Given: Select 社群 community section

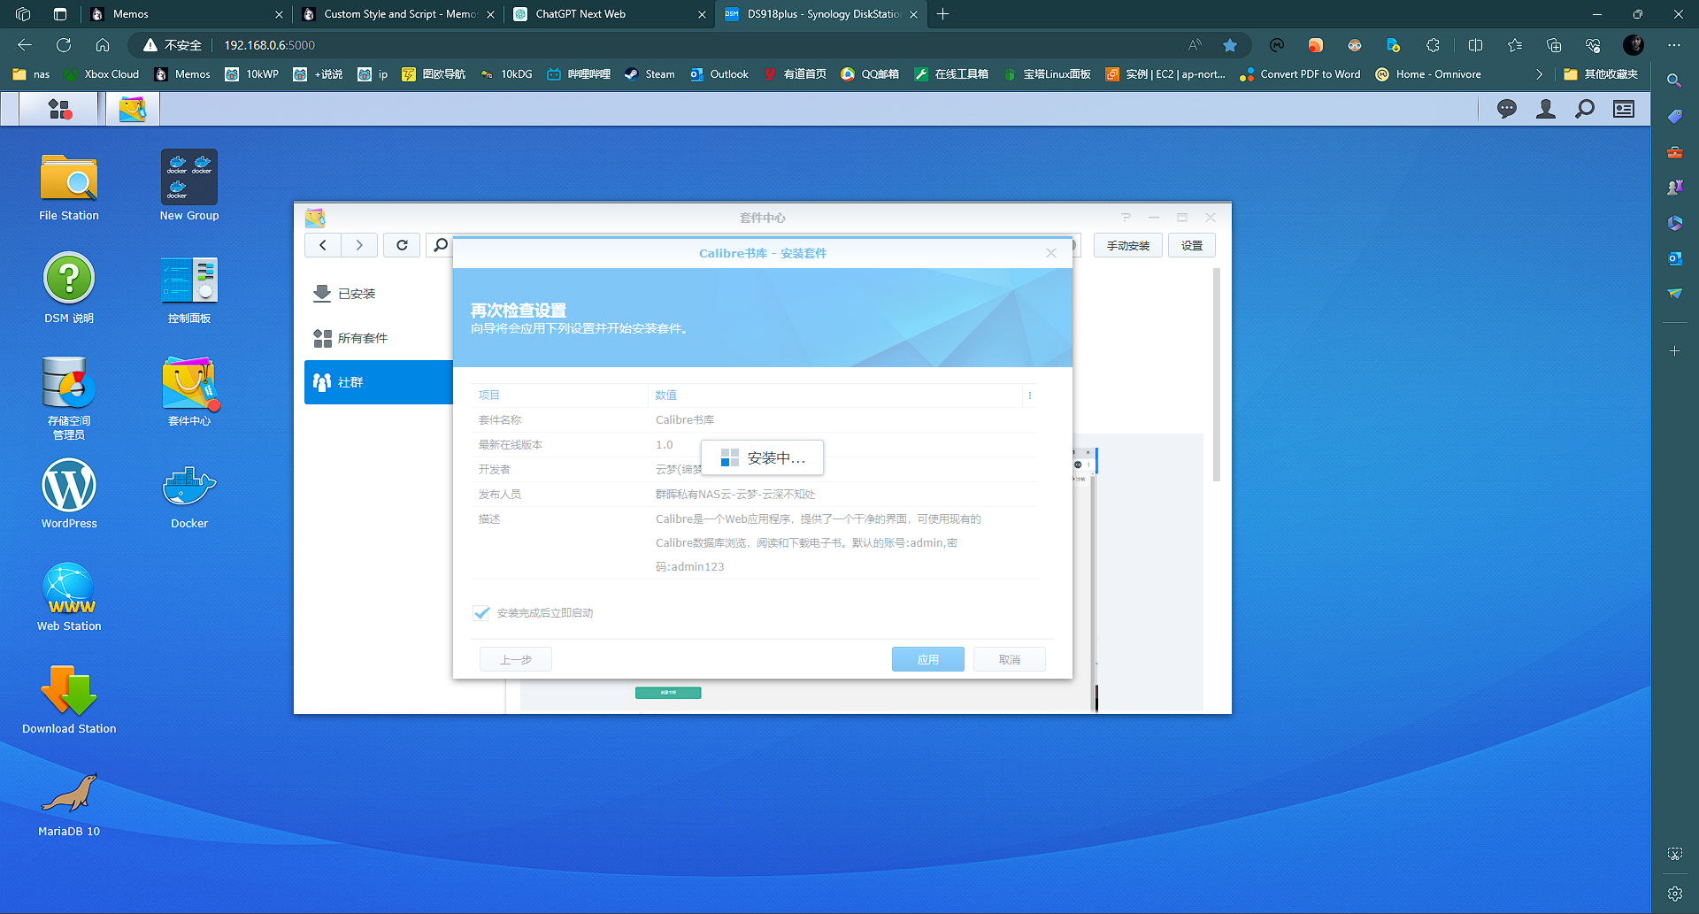Looking at the screenshot, I should click(x=379, y=382).
